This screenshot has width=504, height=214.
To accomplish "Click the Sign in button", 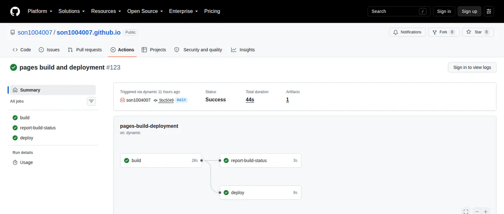I will tap(444, 11).
